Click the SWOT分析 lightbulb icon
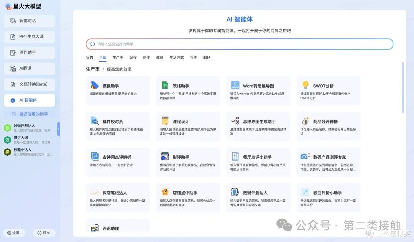 pos(306,85)
